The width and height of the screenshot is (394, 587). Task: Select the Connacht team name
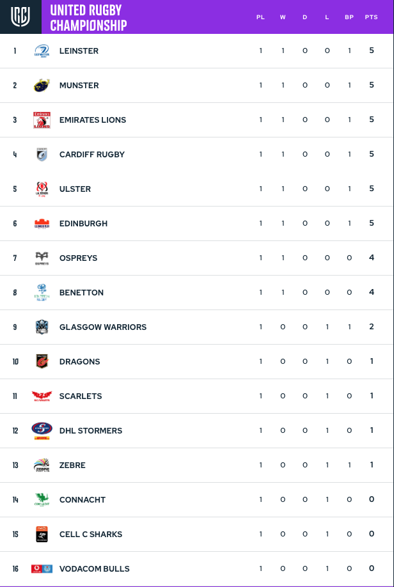coord(83,500)
